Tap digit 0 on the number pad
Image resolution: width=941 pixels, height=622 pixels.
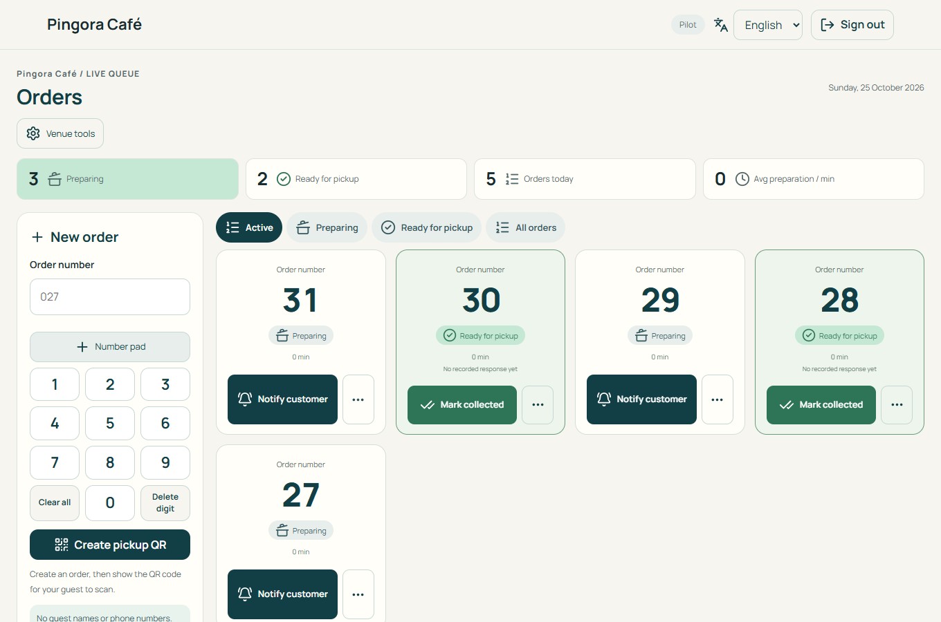tap(110, 503)
